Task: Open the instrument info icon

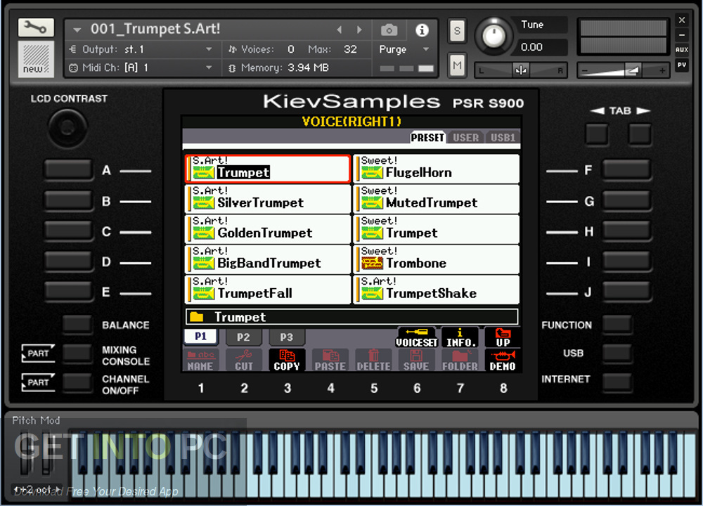Action: click(x=421, y=30)
